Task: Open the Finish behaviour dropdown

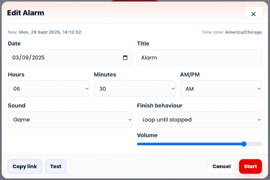Action: pyautogui.click(x=199, y=120)
